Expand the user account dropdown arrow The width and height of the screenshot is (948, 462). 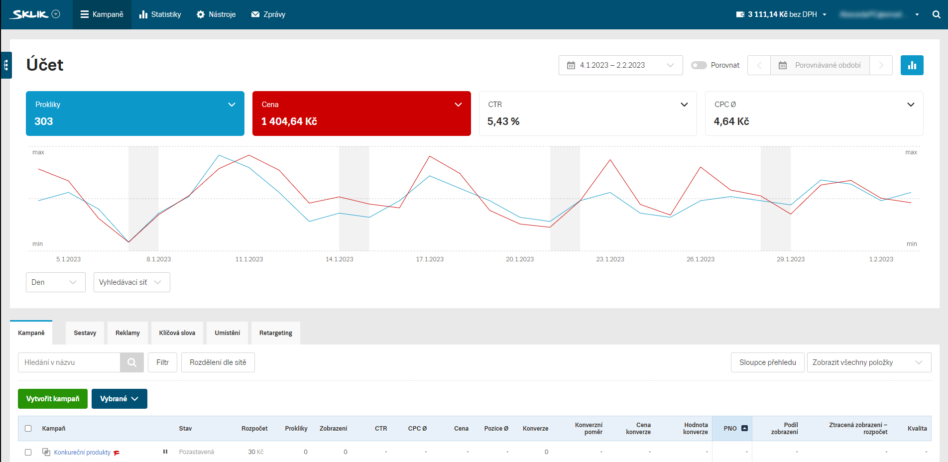tap(917, 14)
